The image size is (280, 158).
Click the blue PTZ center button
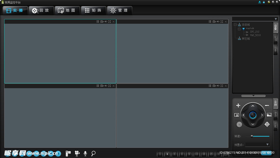253,115
